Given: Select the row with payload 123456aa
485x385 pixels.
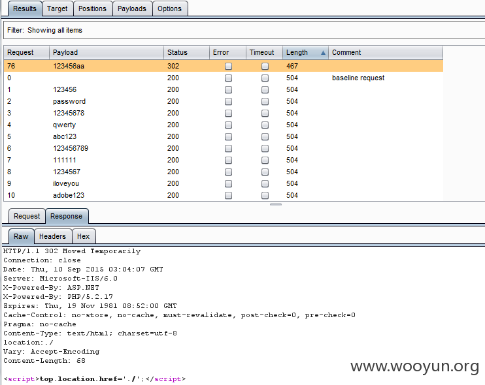Looking at the screenshot, I should point(224,66).
